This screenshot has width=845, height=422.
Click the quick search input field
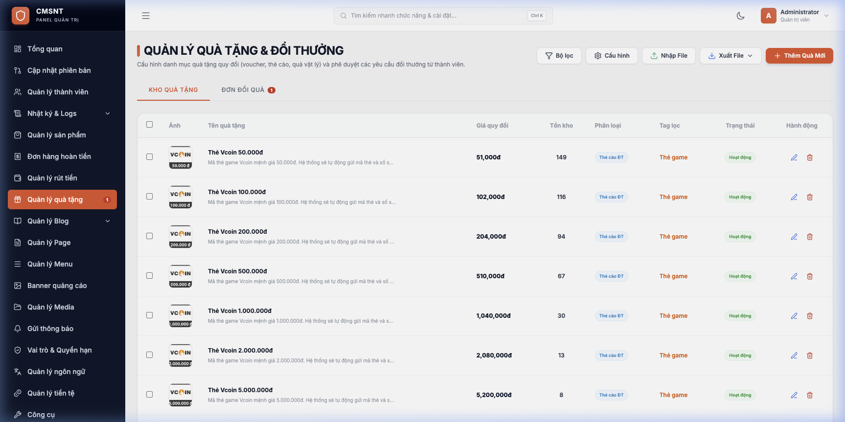click(x=443, y=16)
